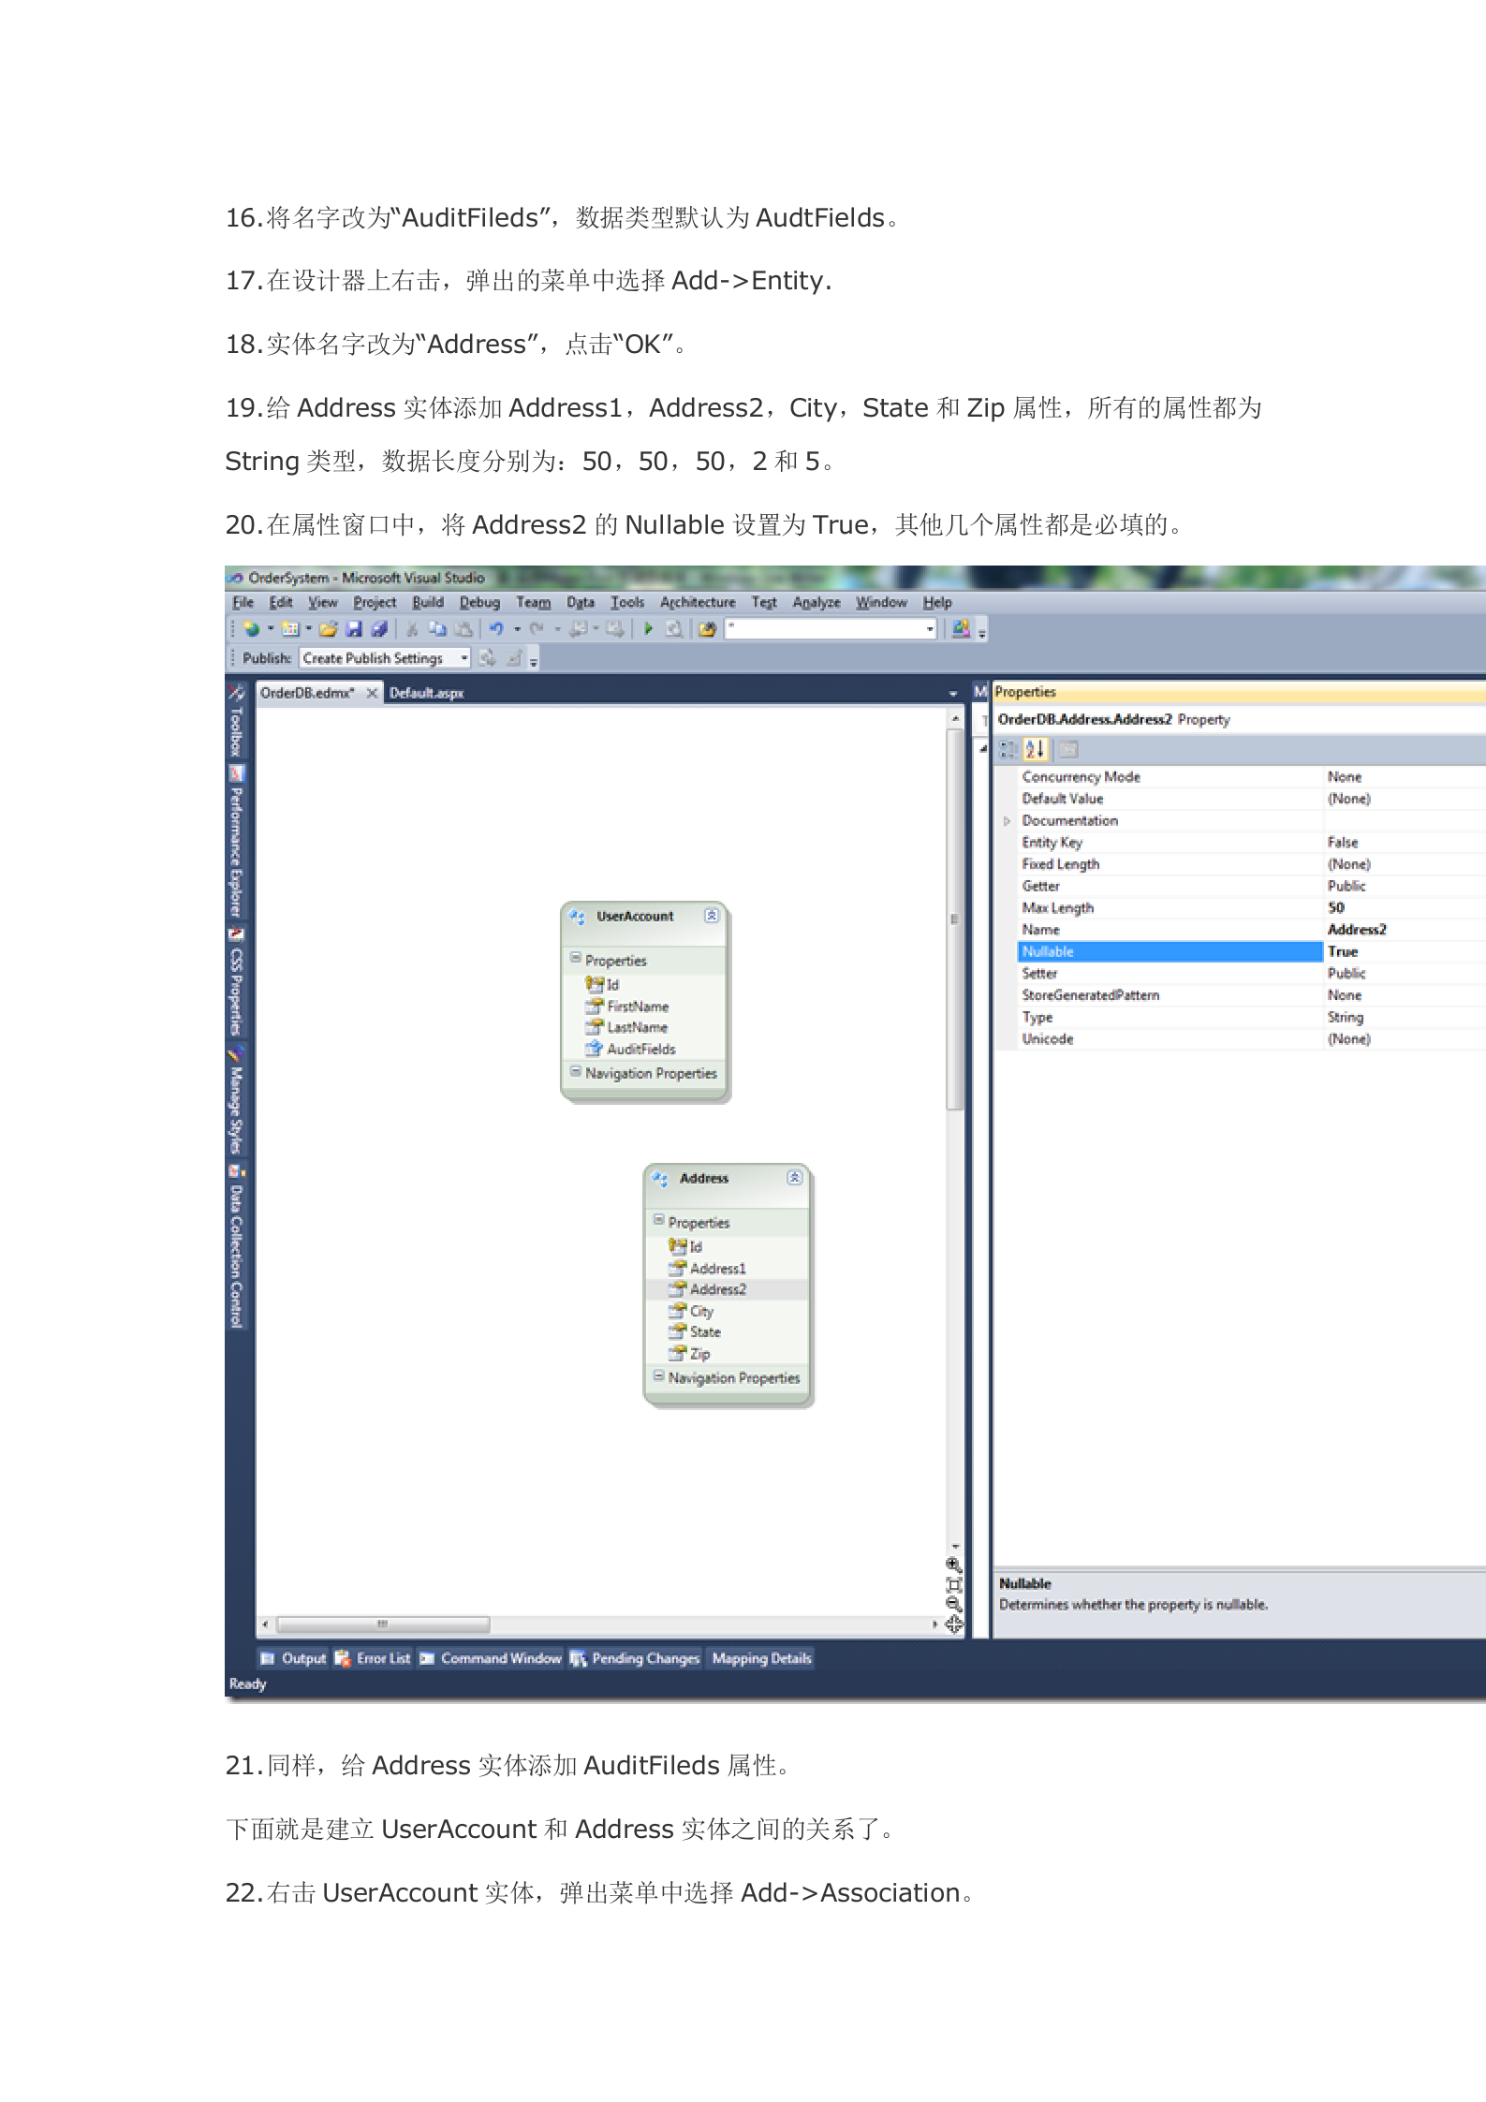Click the Navigate Backward toolbar icon
The height and width of the screenshot is (2102, 1486).
pos(579,629)
